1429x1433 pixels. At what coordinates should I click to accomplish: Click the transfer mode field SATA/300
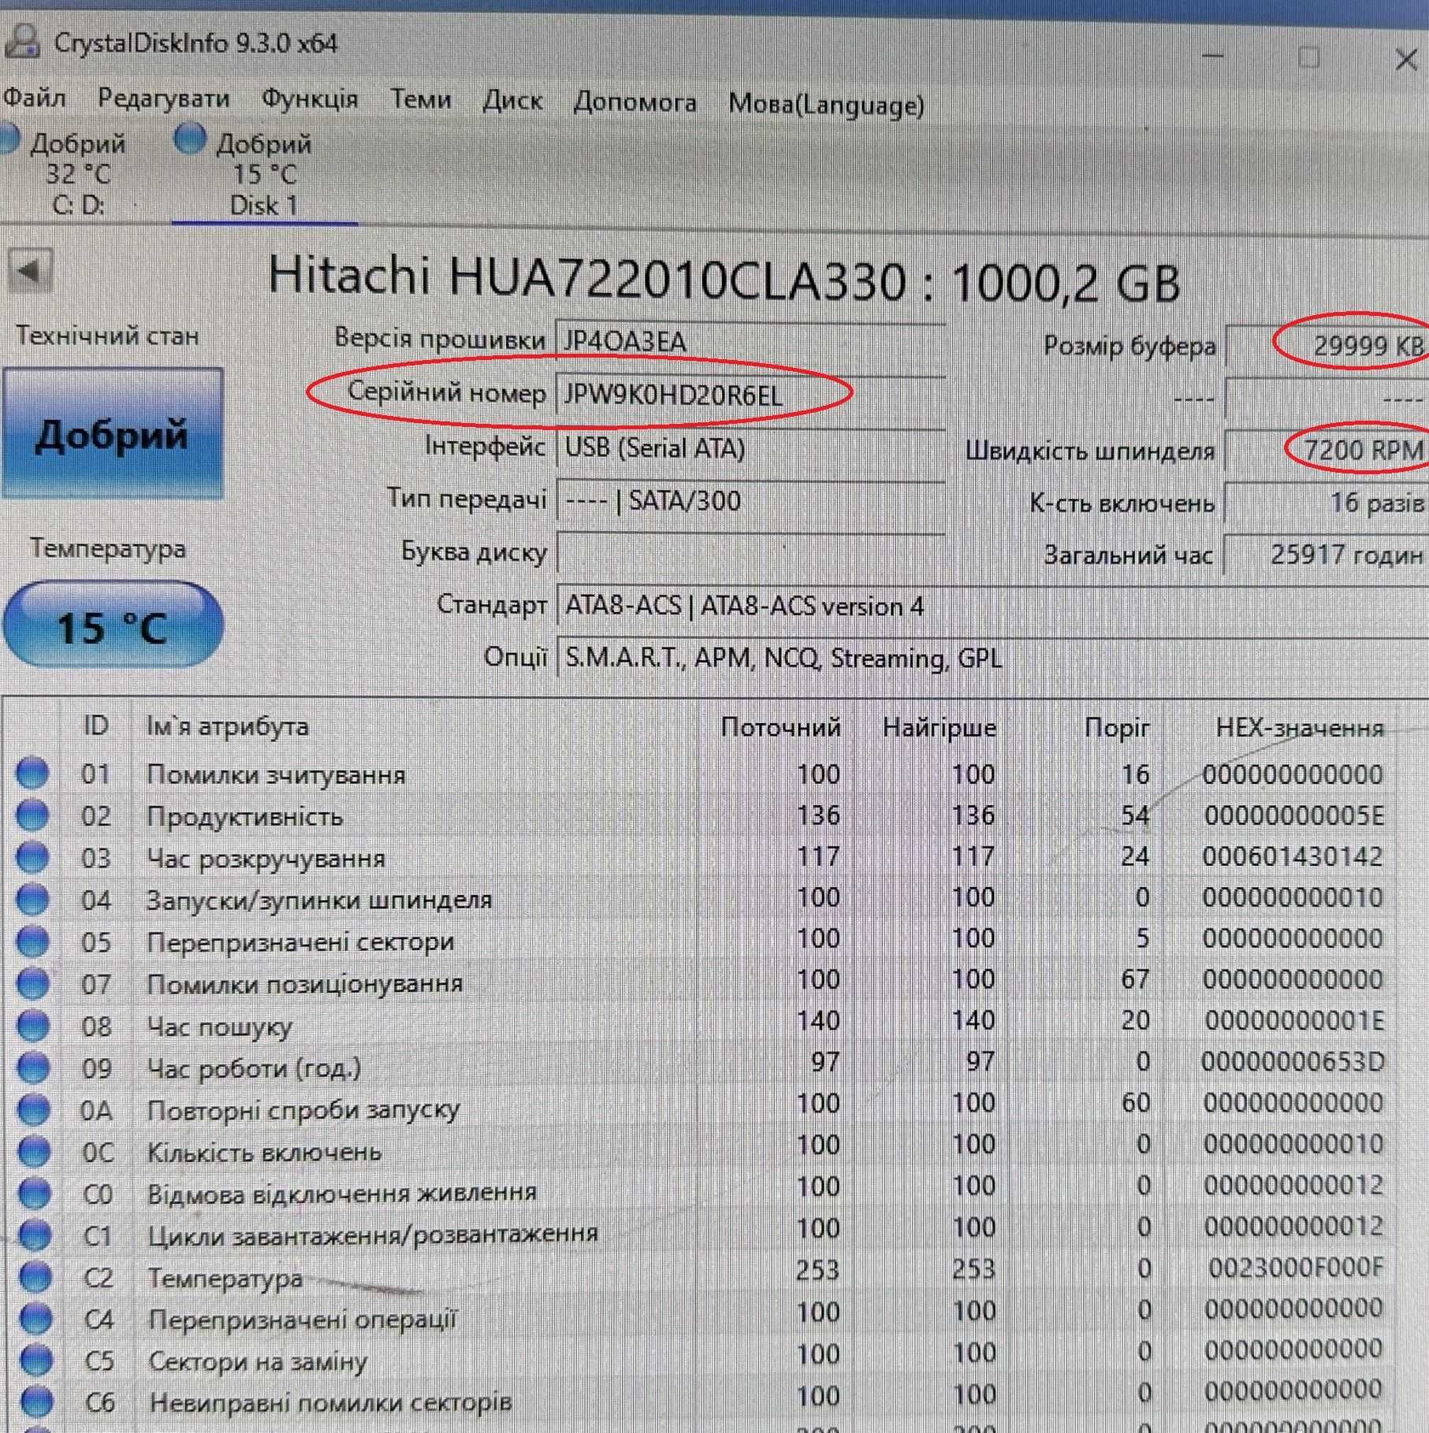(x=750, y=501)
